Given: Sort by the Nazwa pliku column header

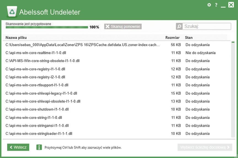Looking at the screenshot, I should point(16,38).
